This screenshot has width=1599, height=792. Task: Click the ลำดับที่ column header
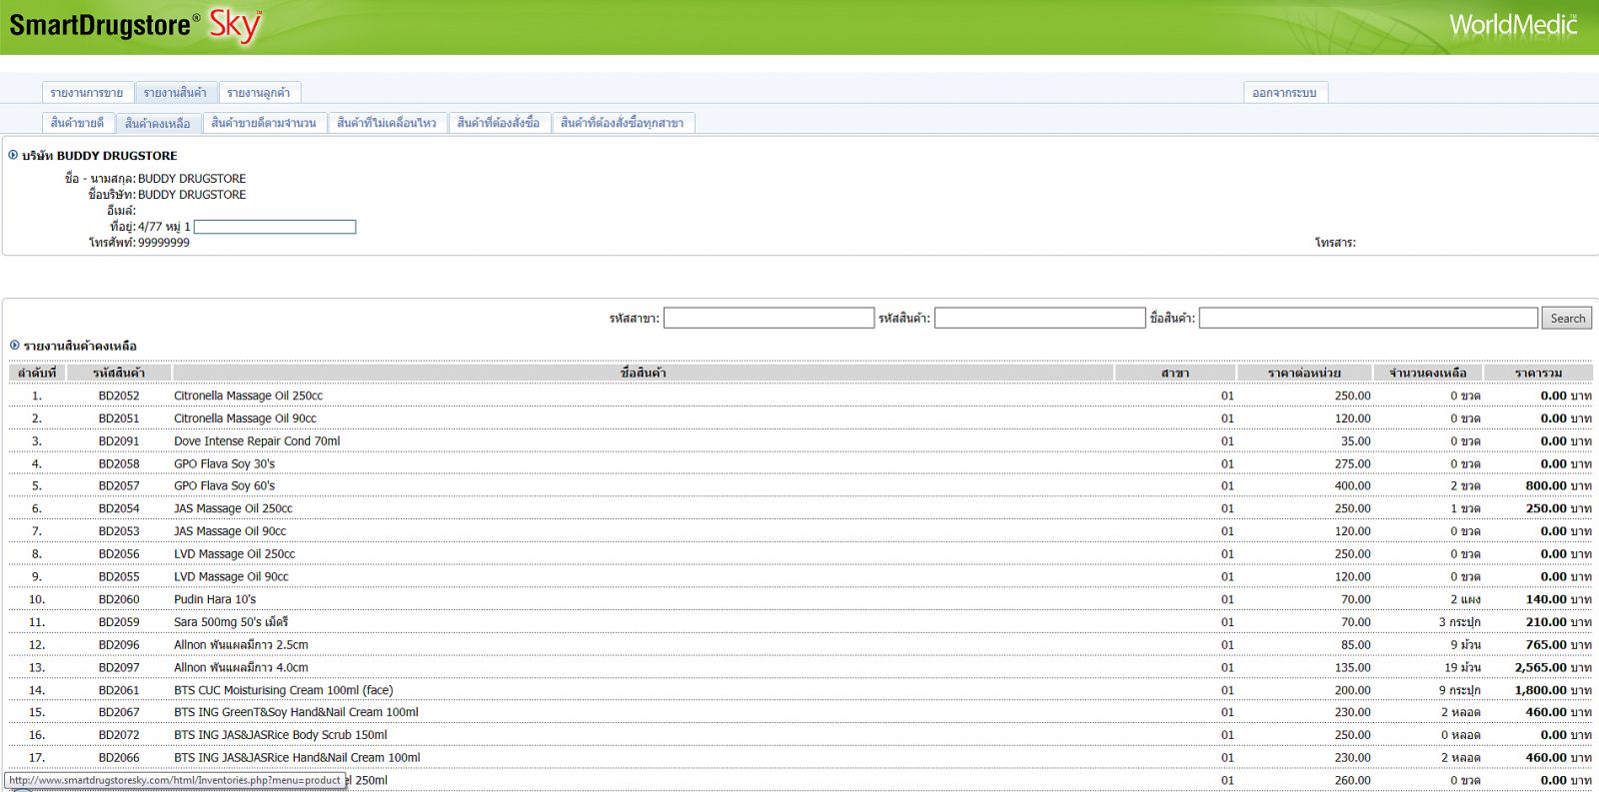37,373
